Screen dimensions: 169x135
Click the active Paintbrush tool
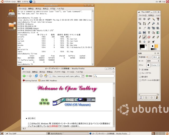(144, 37)
